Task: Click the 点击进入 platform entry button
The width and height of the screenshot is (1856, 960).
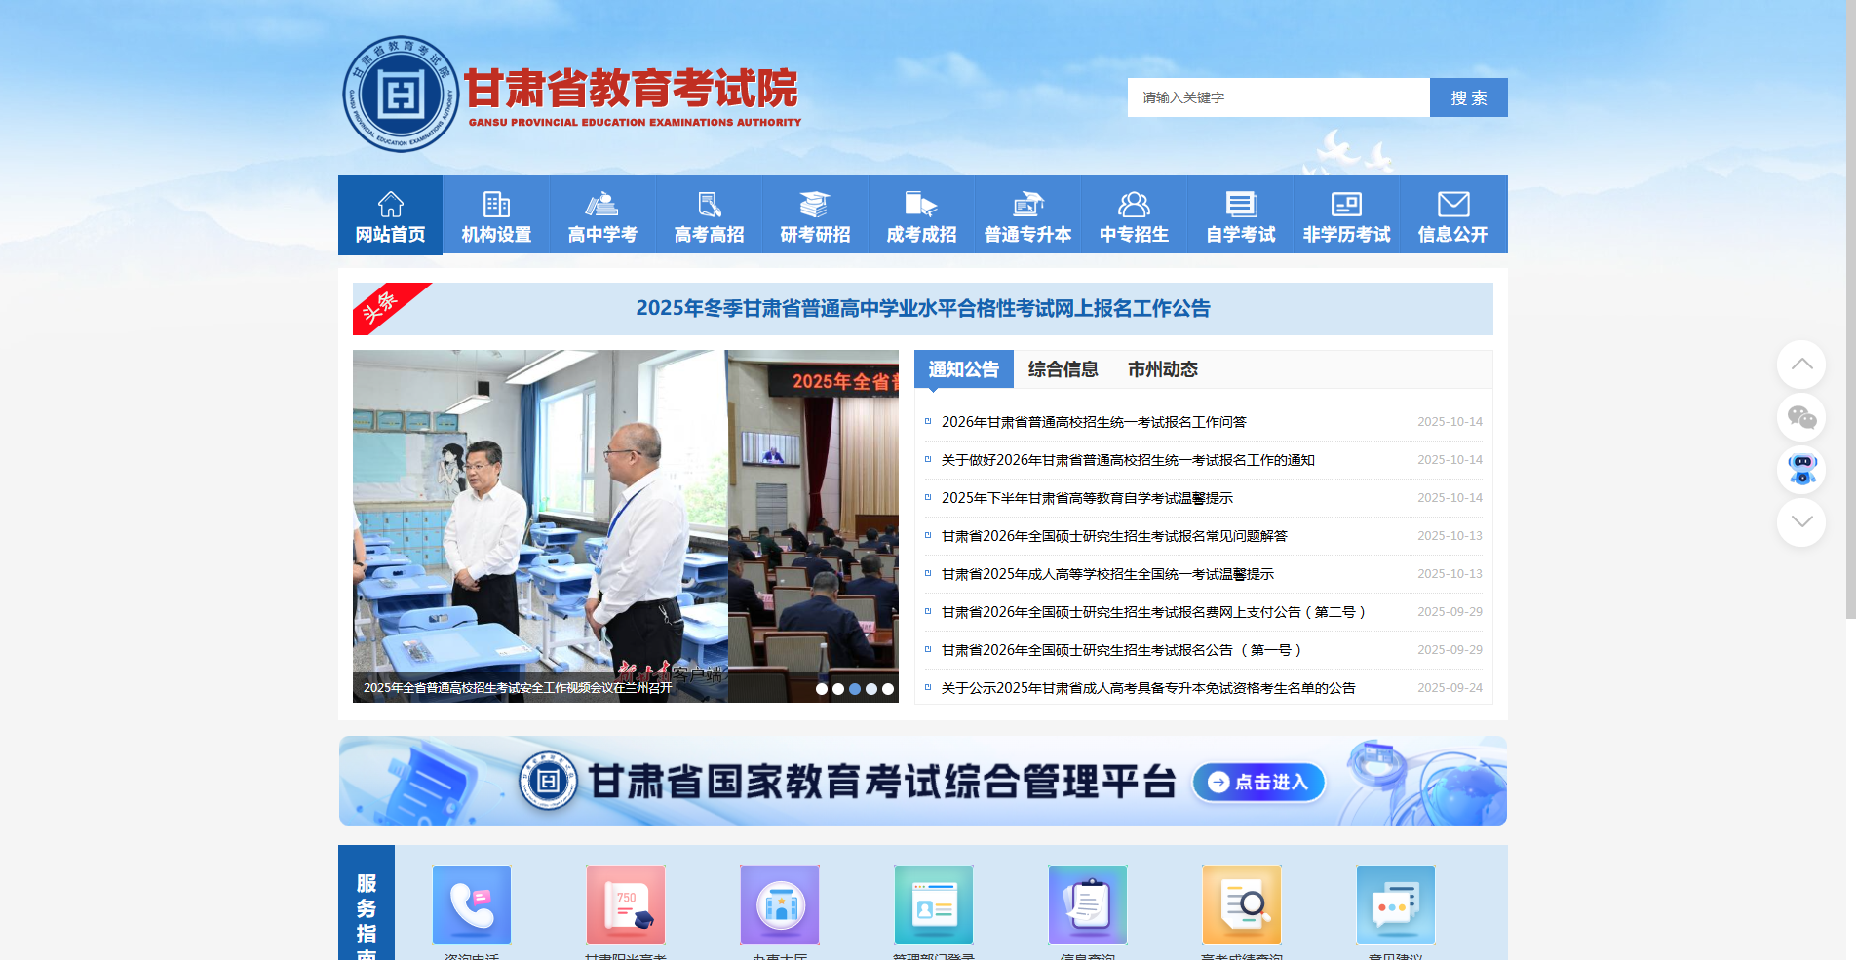Action: point(1258,782)
